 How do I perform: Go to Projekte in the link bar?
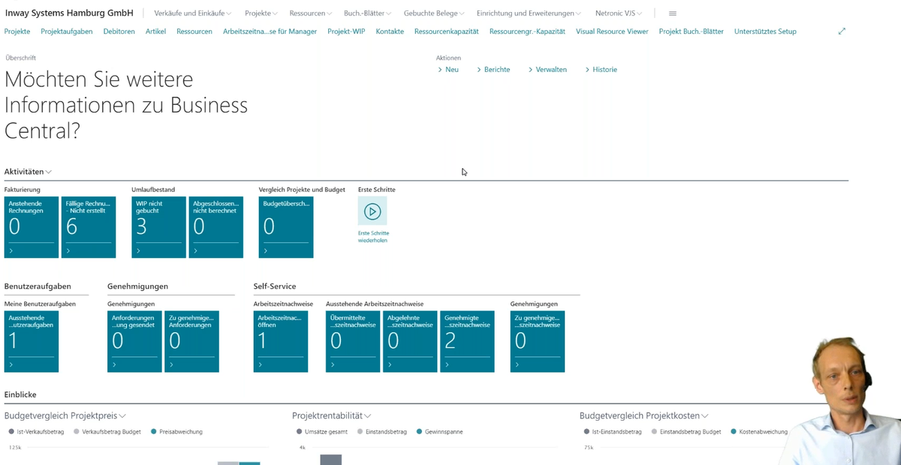pos(17,31)
